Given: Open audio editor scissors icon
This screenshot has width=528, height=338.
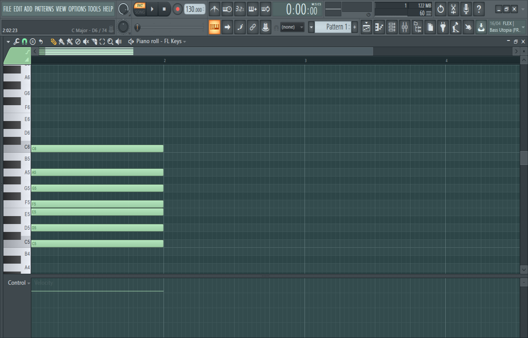Looking at the screenshot, I should 453,9.
